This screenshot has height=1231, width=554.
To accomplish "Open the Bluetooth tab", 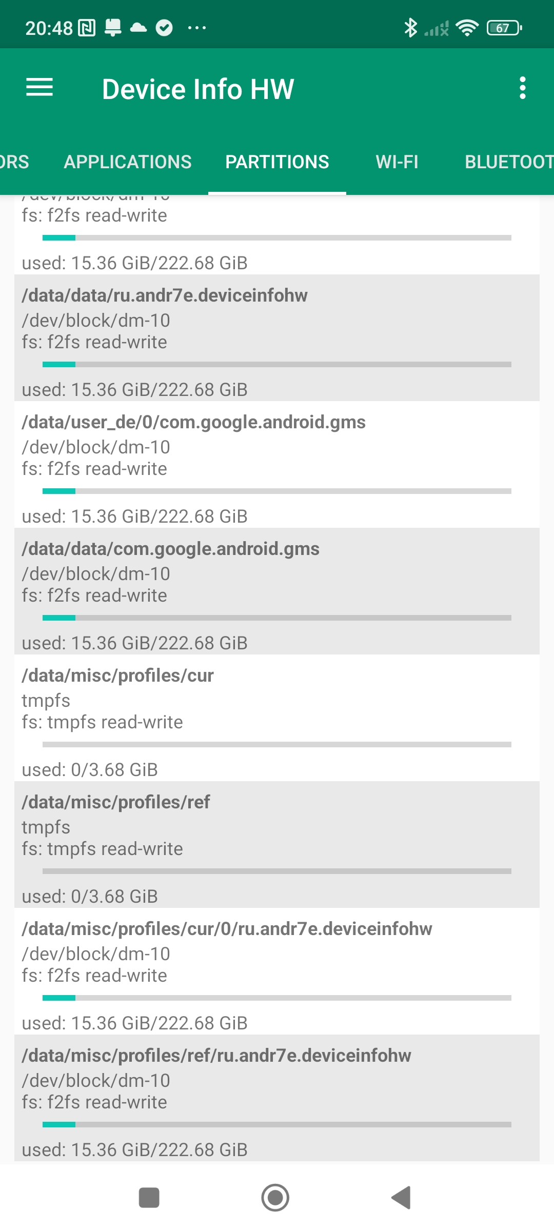I will (508, 162).
